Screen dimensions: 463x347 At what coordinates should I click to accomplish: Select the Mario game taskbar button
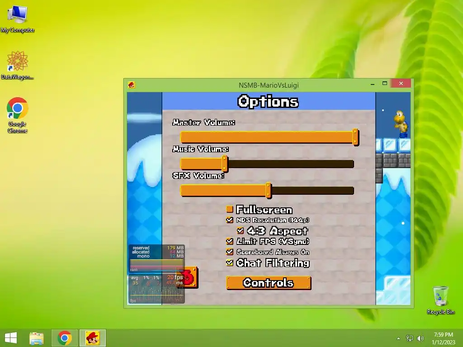tap(92, 338)
